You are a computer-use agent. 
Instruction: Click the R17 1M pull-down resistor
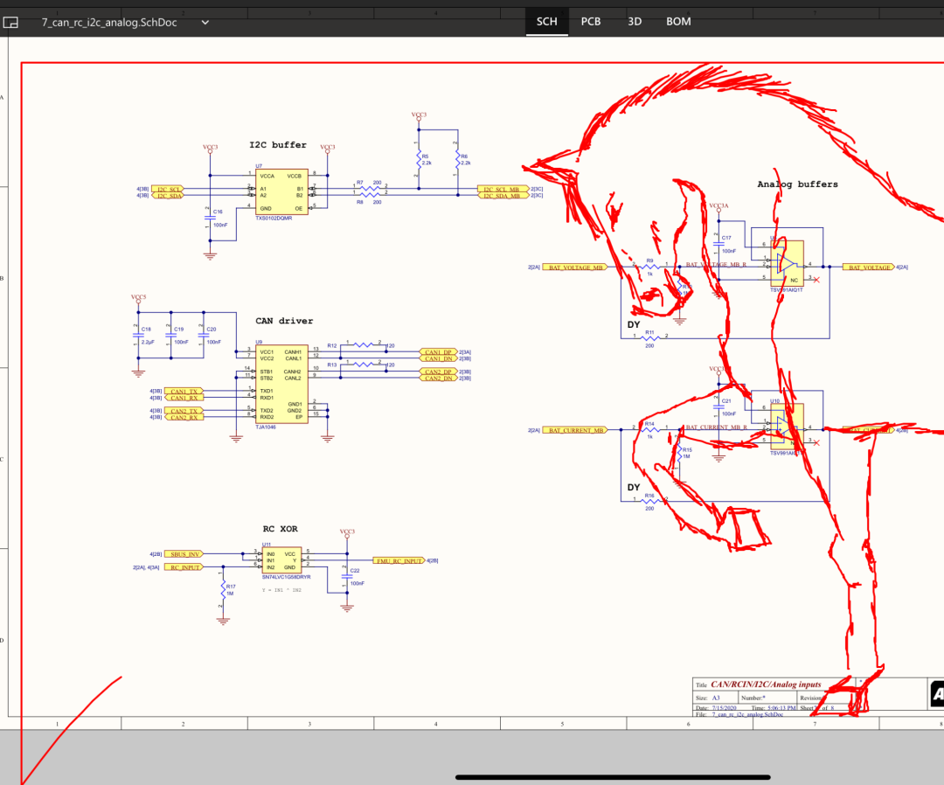click(x=224, y=590)
